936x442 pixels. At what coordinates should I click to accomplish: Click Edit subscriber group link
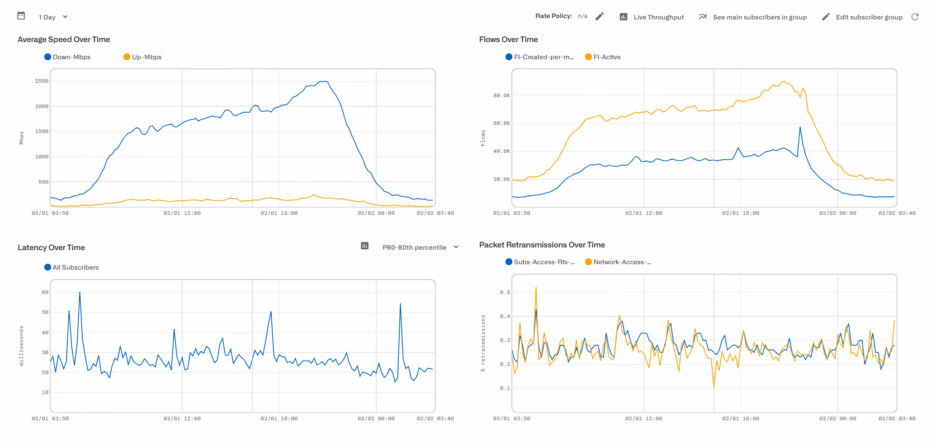coord(869,17)
